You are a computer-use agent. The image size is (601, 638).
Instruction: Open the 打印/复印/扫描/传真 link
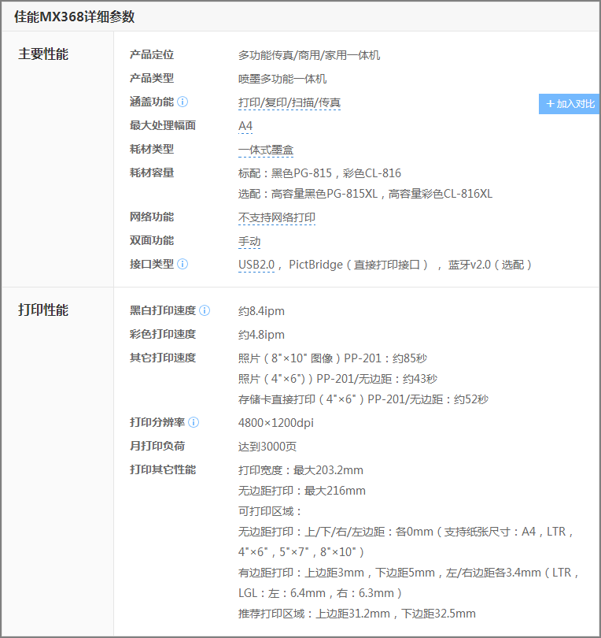(x=289, y=102)
